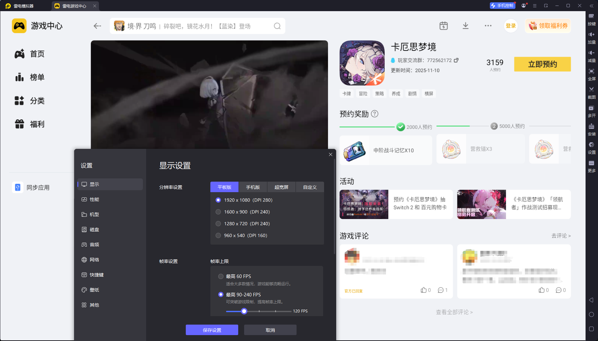The width and height of the screenshot is (598, 341).
Task: Click the 手机控制 button in title bar
Action: point(503,6)
